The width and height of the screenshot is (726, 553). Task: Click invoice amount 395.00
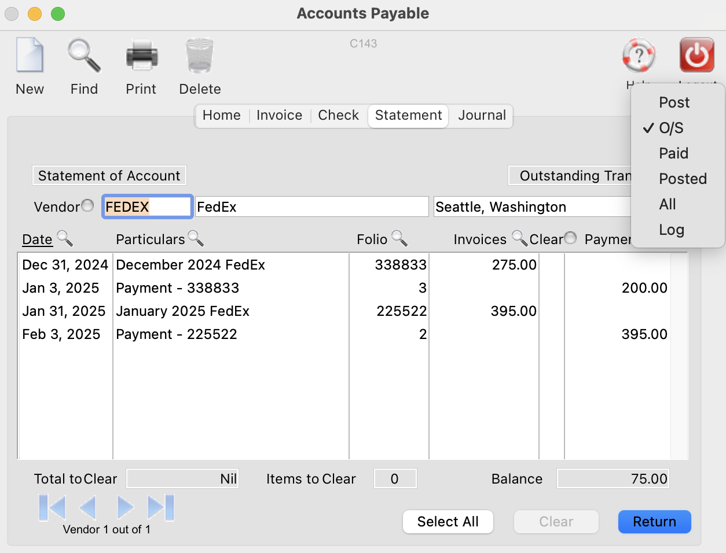pos(514,311)
